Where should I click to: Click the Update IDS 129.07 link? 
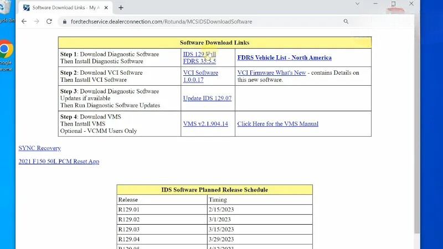[207, 98]
